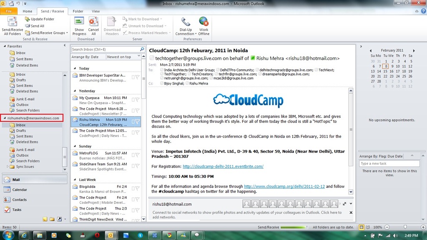Open the Calendar navigation button
427x240 pixels.
click(x=34, y=190)
